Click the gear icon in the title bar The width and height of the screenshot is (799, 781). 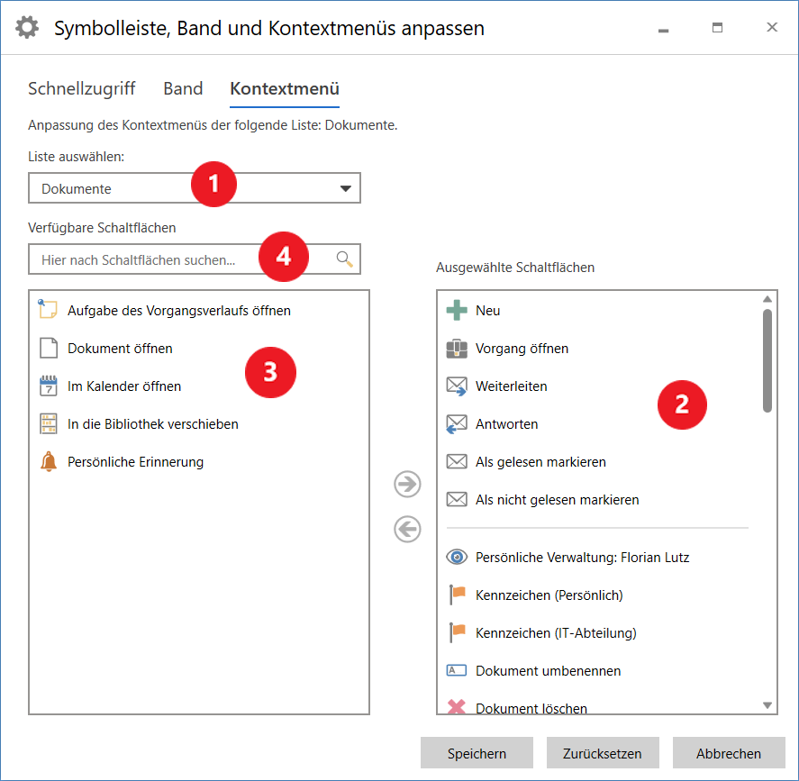pos(27,27)
